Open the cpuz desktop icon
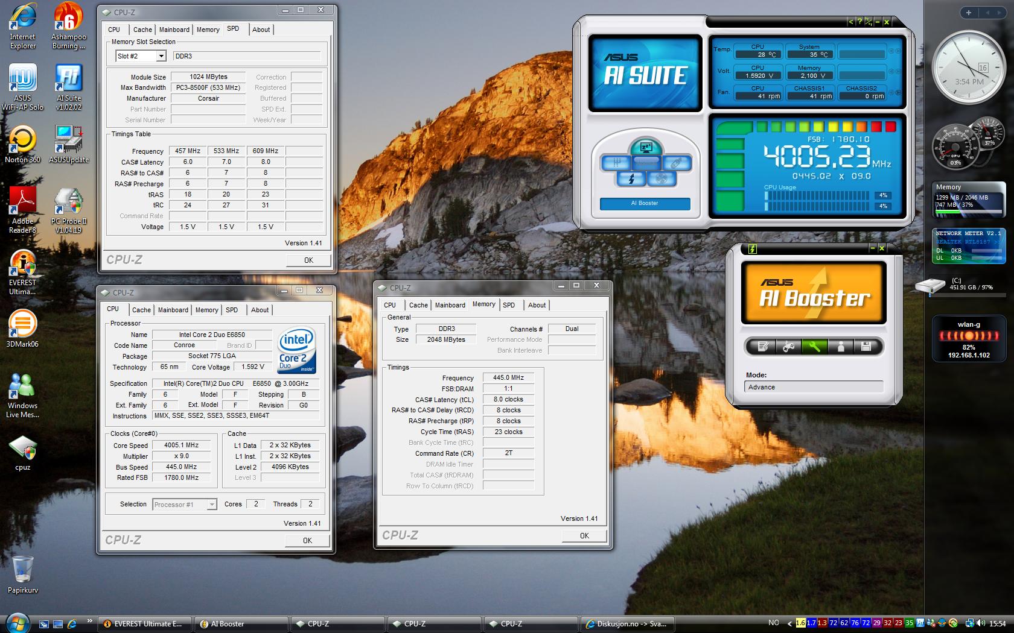Image resolution: width=1014 pixels, height=633 pixels. coord(22,453)
